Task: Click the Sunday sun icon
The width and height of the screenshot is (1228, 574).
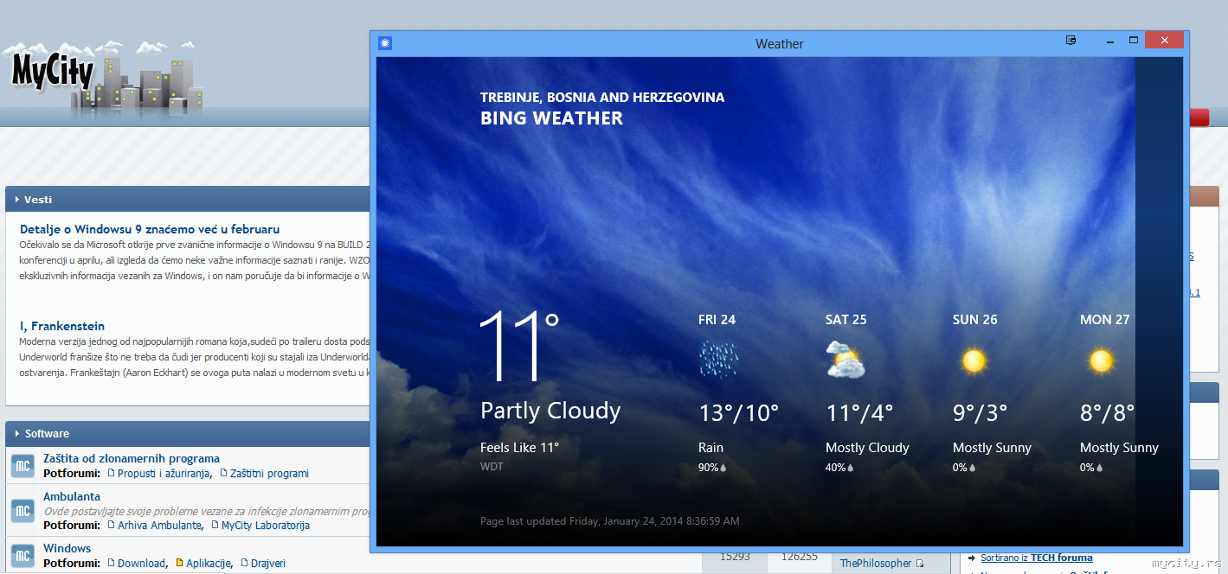Action: (x=974, y=360)
